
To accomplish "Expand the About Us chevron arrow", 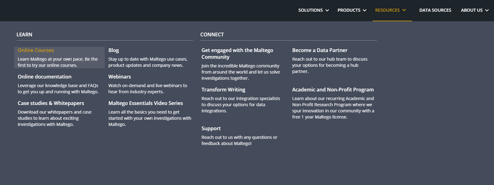I will coord(487,10).
